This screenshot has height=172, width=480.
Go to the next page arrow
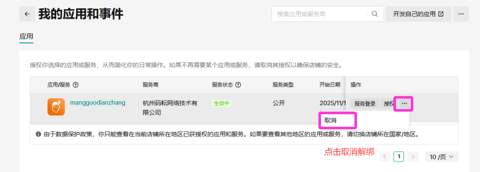click(x=413, y=157)
